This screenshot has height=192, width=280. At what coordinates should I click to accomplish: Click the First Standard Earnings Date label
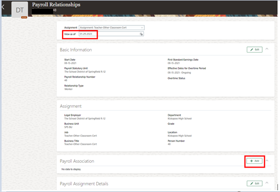183,60
